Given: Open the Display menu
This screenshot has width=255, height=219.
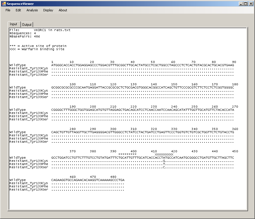Looking at the screenshot, I should (x=48, y=10).
